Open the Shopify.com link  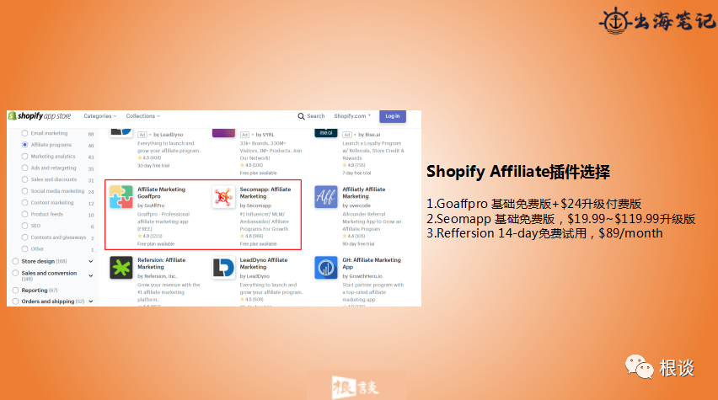pos(352,116)
